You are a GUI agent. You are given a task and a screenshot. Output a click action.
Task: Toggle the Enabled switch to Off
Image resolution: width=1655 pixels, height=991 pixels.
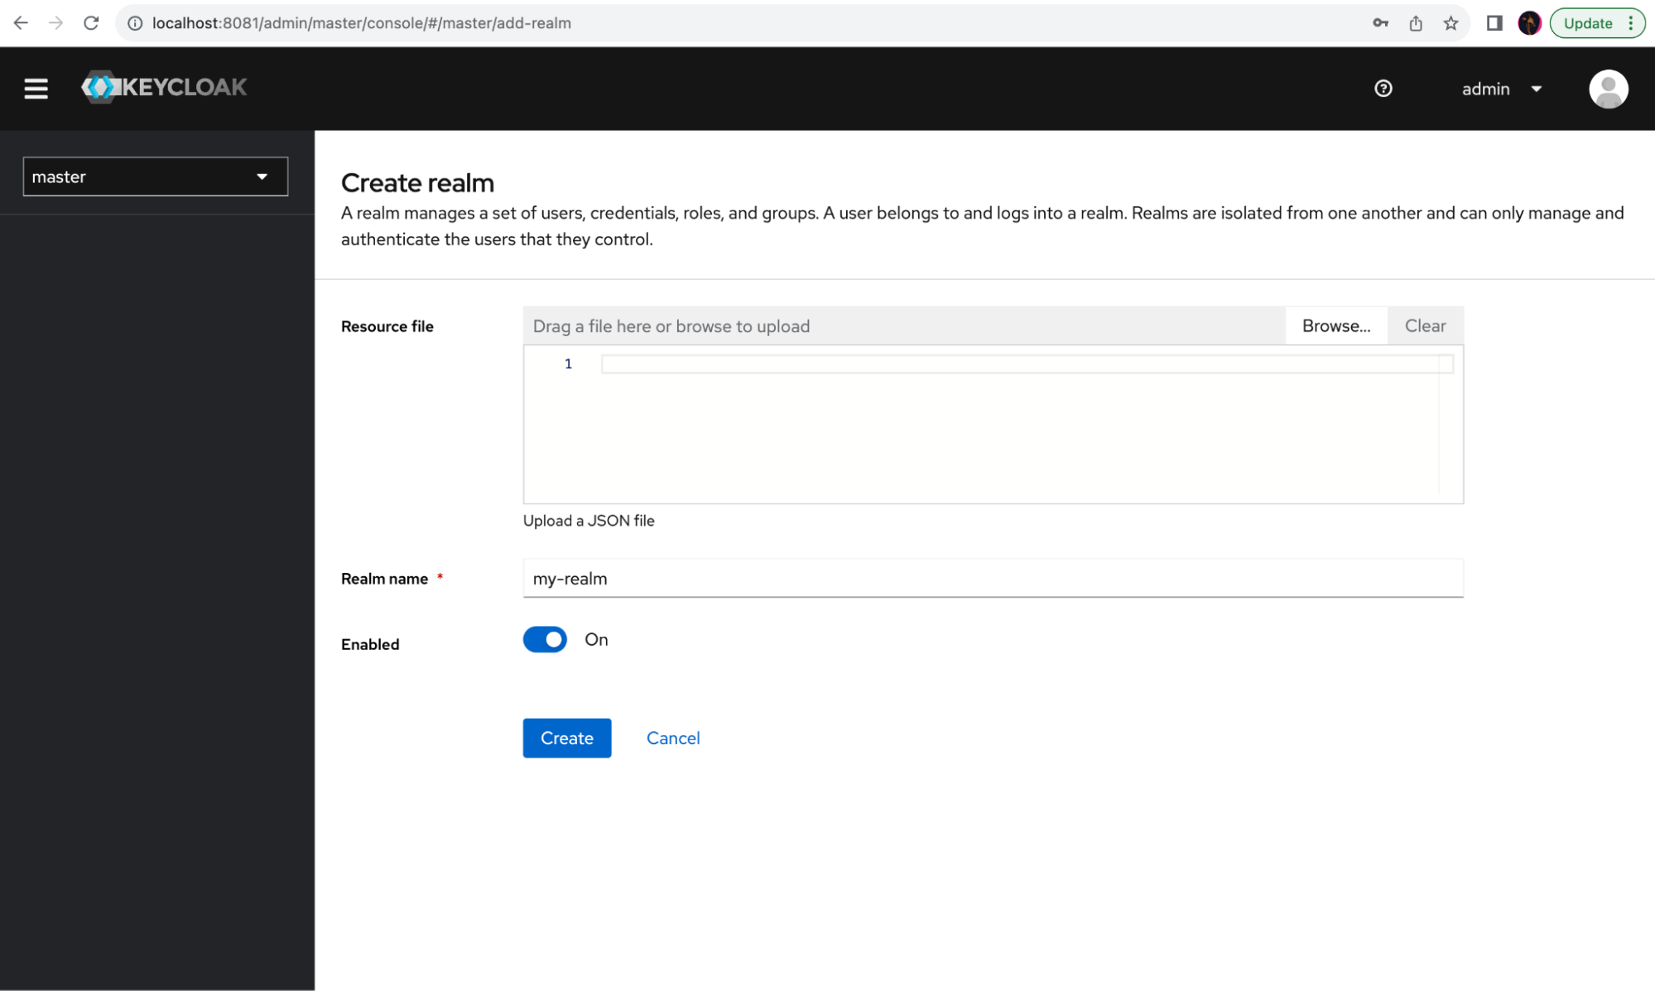545,639
